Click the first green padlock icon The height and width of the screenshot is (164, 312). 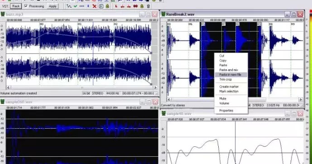pyautogui.click(x=107, y=6)
